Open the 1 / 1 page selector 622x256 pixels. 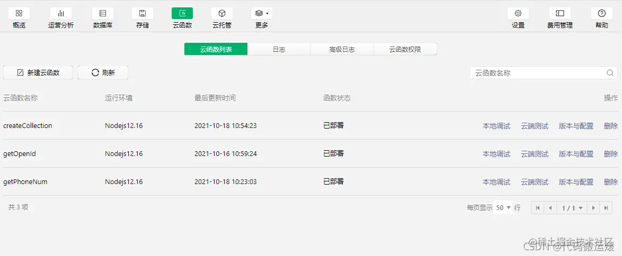pyautogui.click(x=572, y=208)
